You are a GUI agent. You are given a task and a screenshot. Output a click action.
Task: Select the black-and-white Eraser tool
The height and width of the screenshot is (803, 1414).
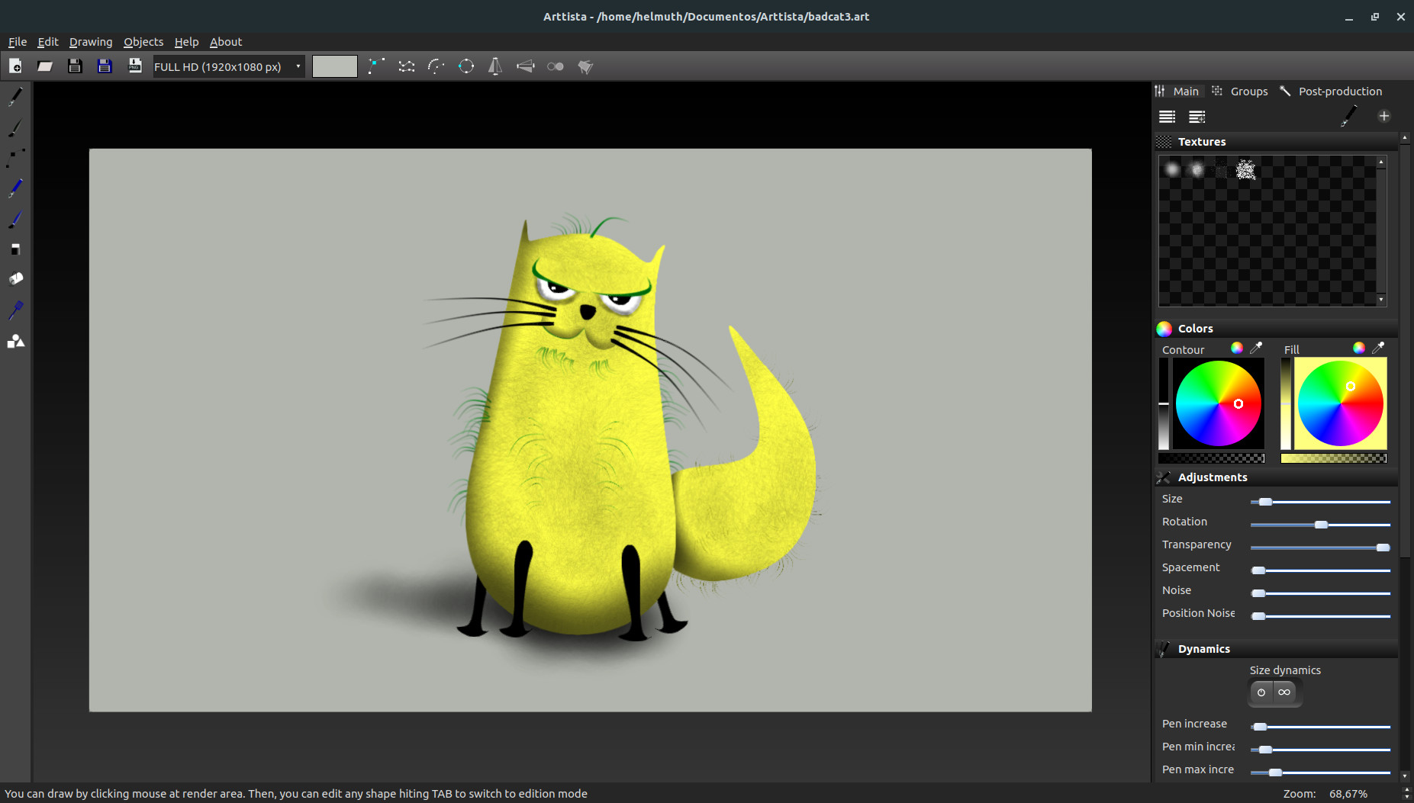click(14, 249)
